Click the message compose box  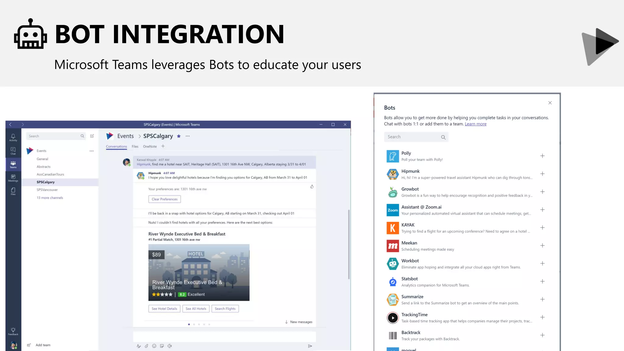[x=224, y=336]
